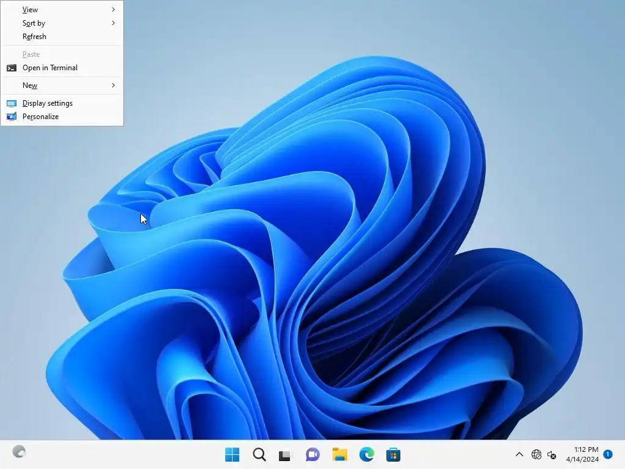
Task: Open Microsoft Store from taskbar
Action: 394,454
